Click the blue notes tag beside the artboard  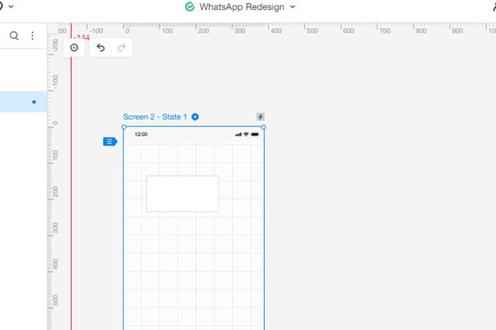pos(110,142)
